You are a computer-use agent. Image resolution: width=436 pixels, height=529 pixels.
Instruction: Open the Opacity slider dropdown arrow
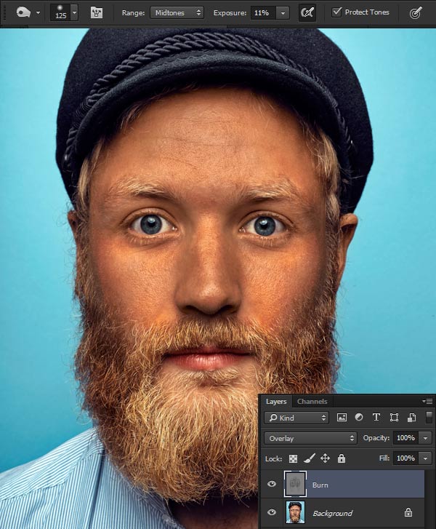coord(425,438)
